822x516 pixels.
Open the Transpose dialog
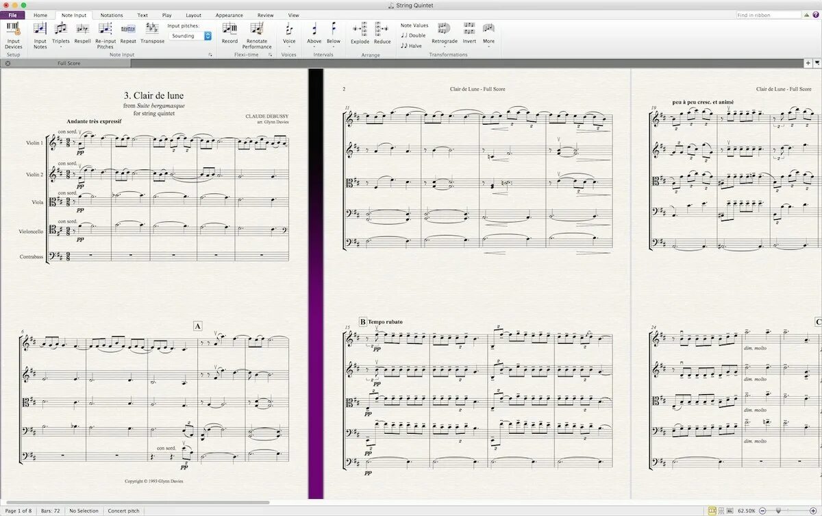pos(152,32)
